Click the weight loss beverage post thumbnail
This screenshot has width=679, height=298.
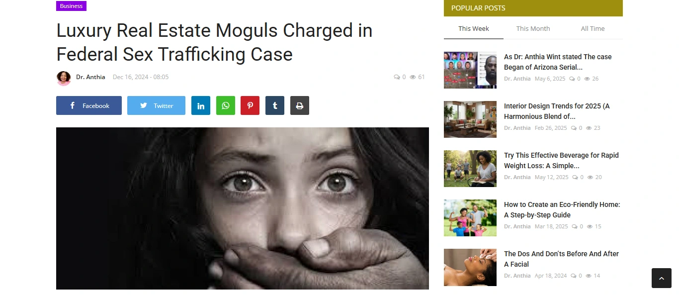pyautogui.click(x=470, y=169)
